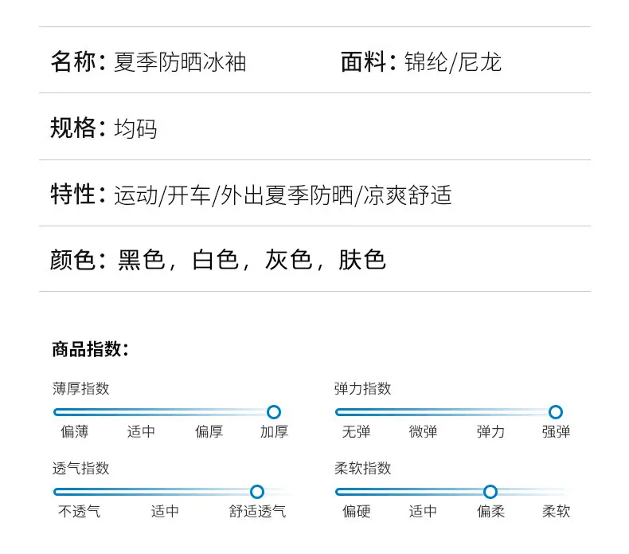Viewport: 629px width, 554px height.
Task: Select 适中 under 薄厚指数
Action: [141, 432]
